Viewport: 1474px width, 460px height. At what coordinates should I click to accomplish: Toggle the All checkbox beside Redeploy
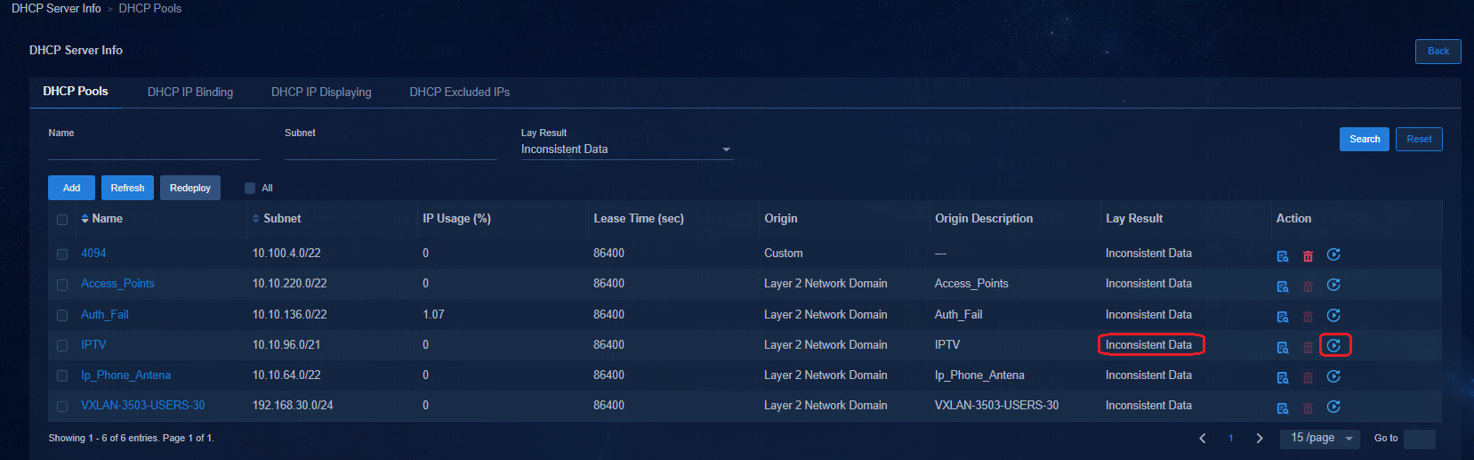click(x=250, y=188)
